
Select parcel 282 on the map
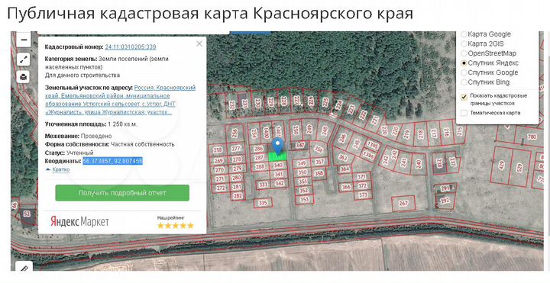tap(238, 196)
